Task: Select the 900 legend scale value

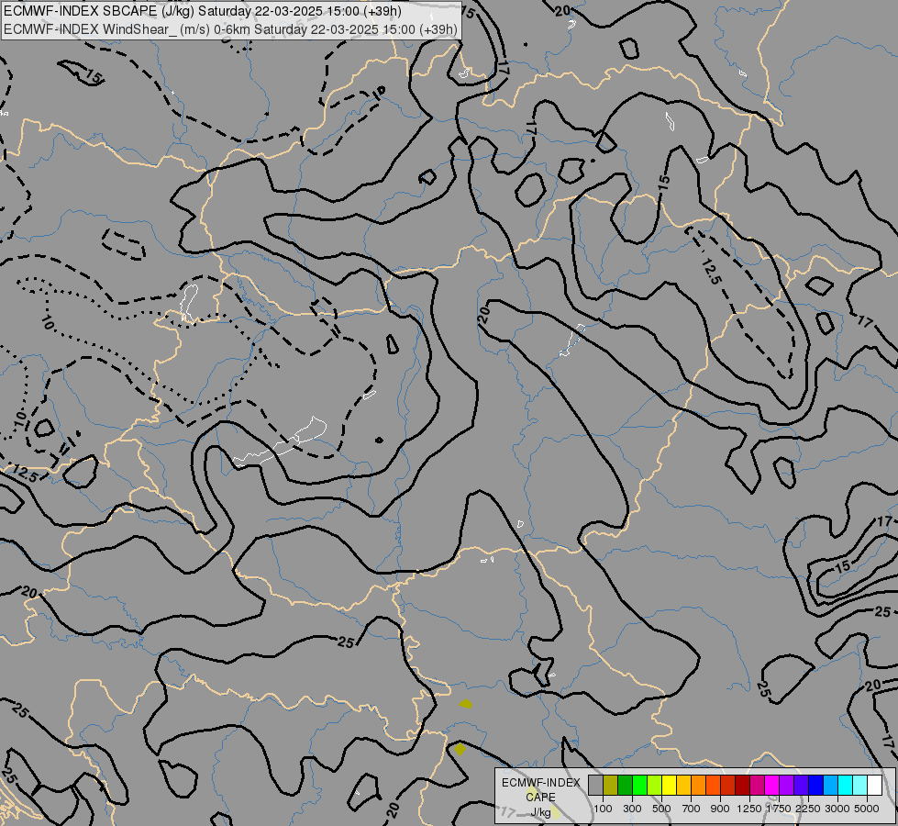Action: 720,809
